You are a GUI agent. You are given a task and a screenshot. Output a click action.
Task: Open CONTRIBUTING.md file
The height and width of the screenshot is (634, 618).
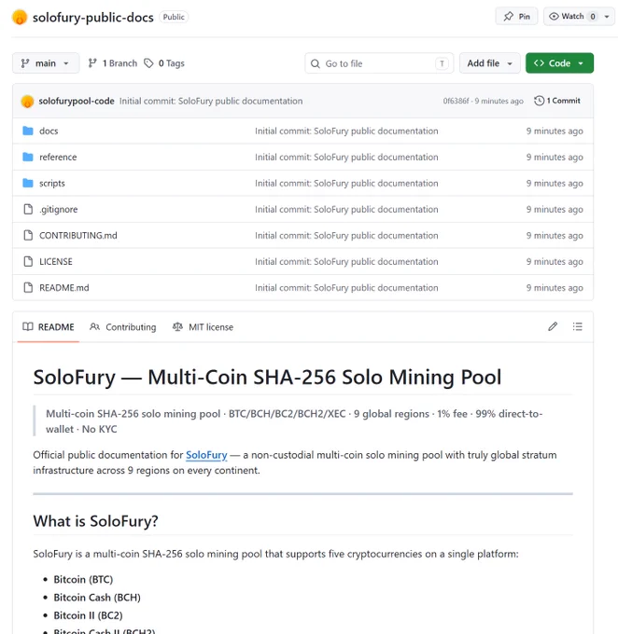[78, 235]
